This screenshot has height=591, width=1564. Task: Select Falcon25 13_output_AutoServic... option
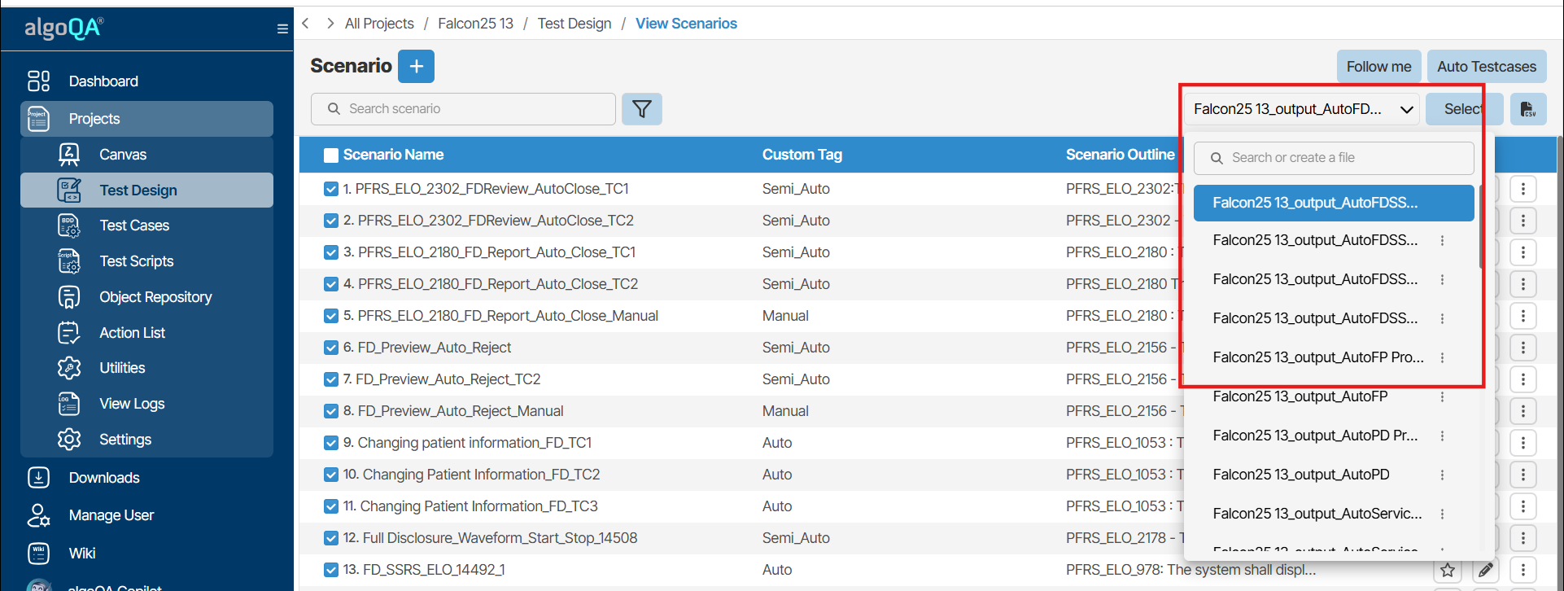(x=1317, y=514)
